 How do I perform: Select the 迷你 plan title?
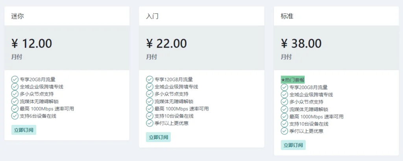pyautogui.click(x=17, y=16)
